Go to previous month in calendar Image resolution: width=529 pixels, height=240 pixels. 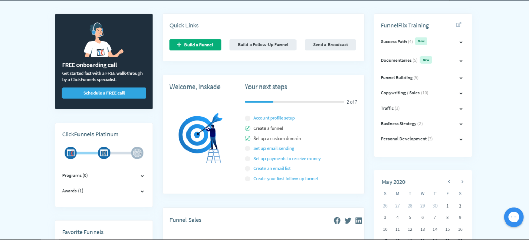(449, 182)
